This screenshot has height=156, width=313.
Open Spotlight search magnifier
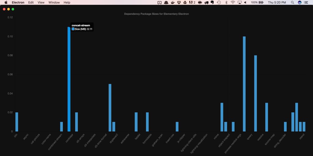point(293,2)
